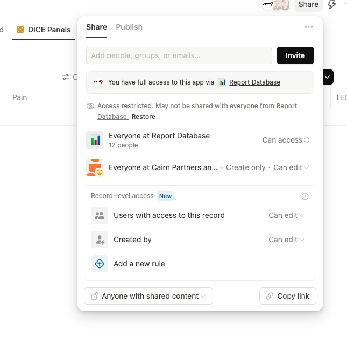Open Can edit dropdown for Users with access
Viewport: 347px width, 338px height.
pos(286,215)
